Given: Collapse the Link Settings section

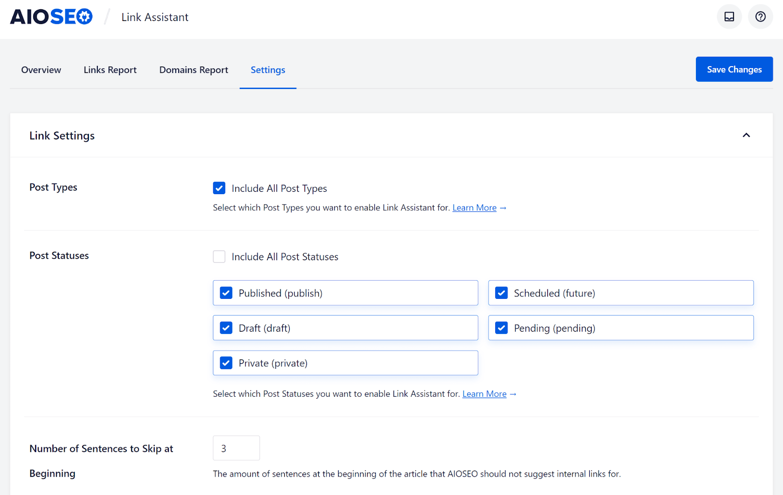Looking at the screenshot, I should coord(746,135).
